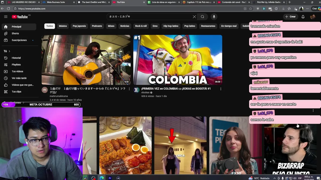
Task: Open Videos que me gustan in sidebar
Action: [19, 85]
